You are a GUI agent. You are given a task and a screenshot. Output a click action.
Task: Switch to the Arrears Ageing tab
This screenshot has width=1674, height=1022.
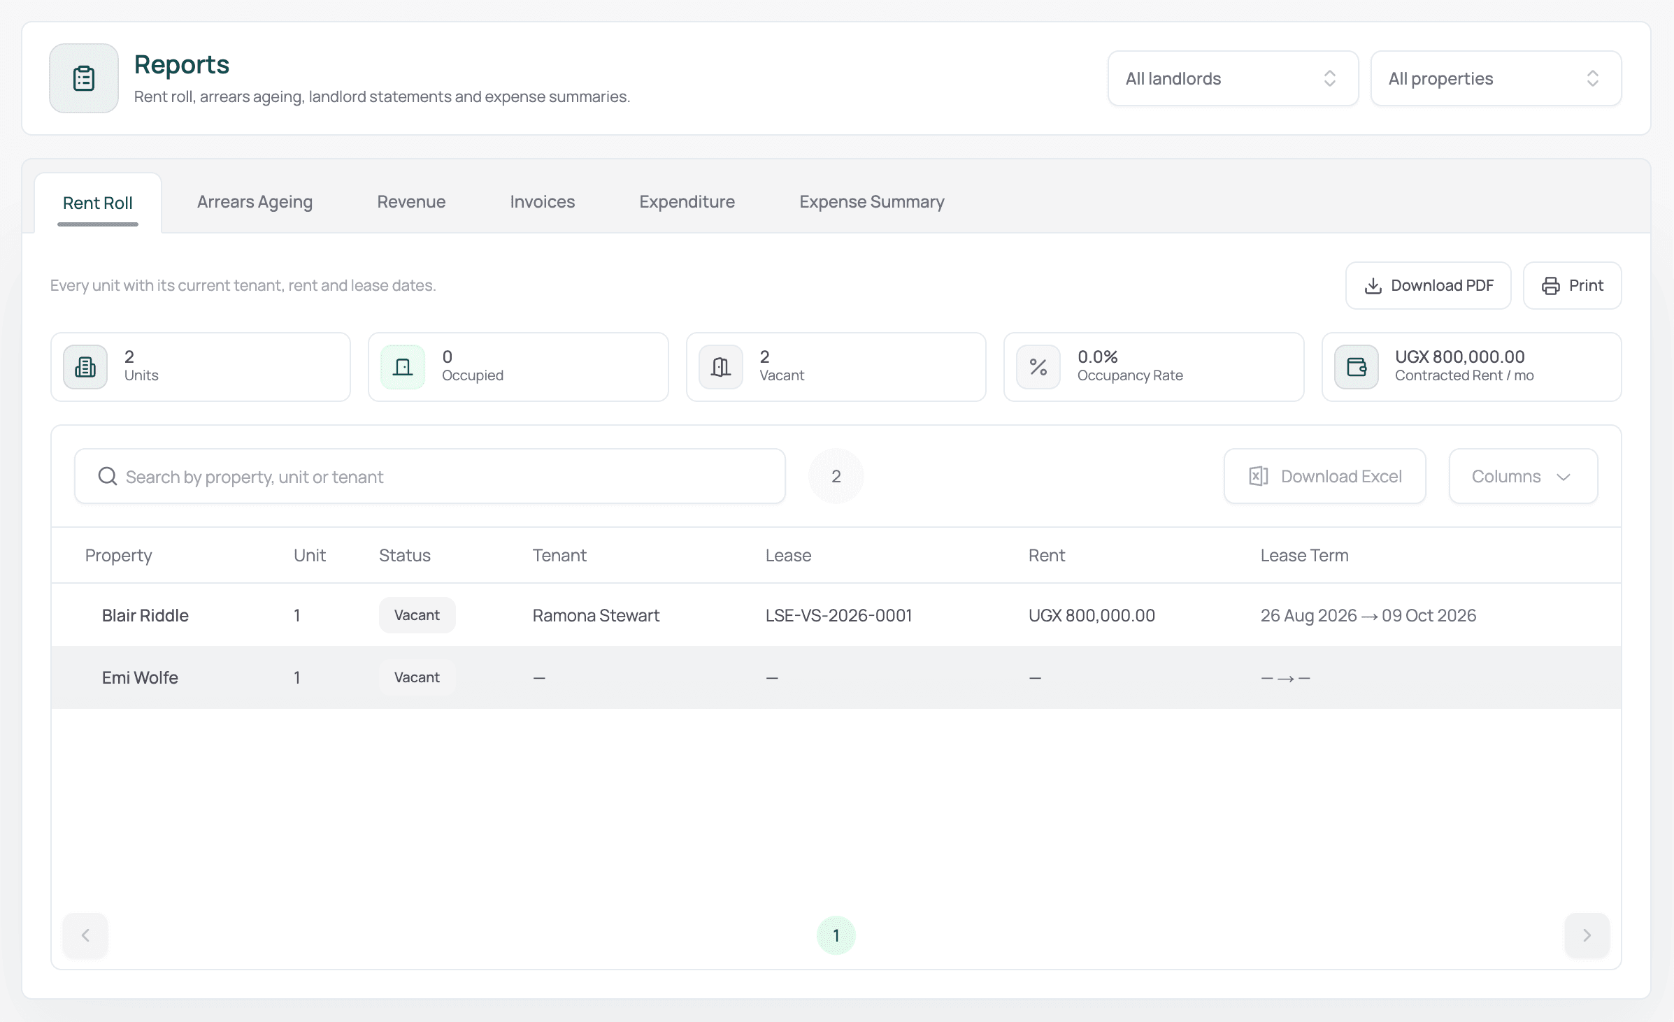255,202
